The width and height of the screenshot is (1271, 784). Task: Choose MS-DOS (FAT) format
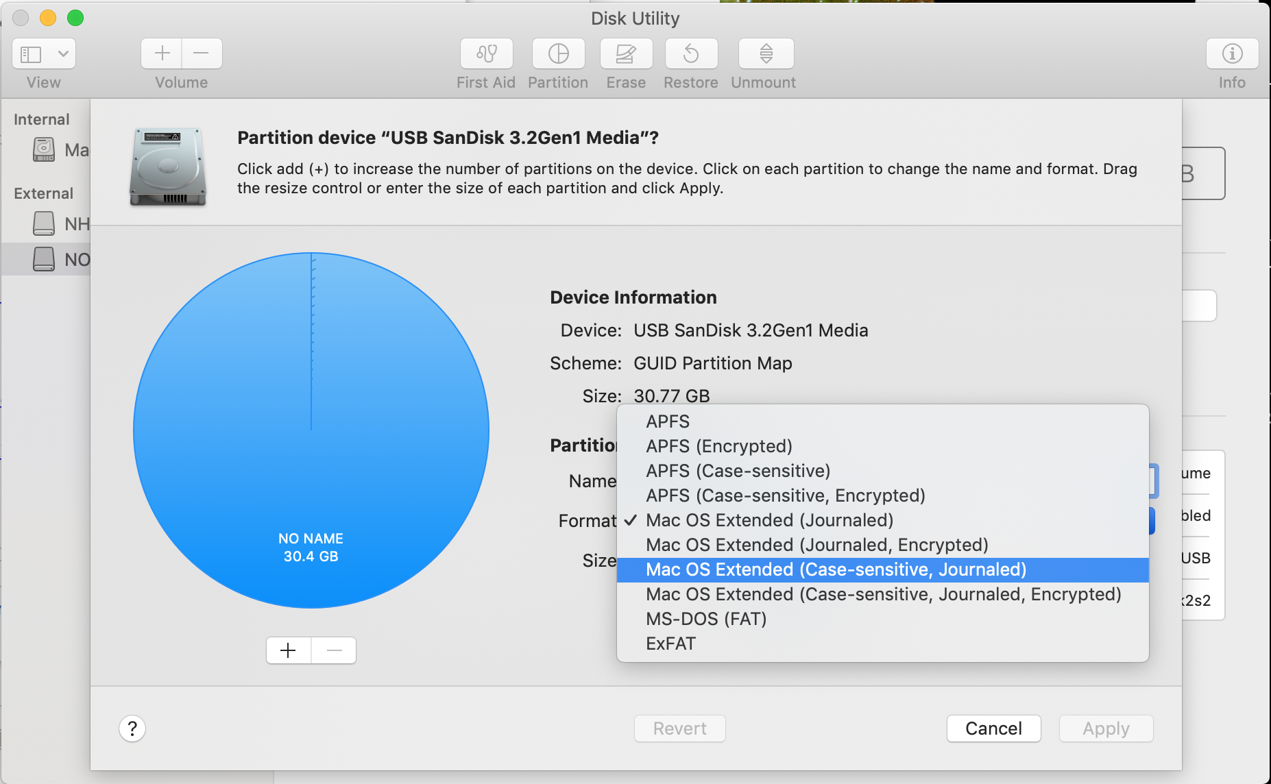click(883, 619)
